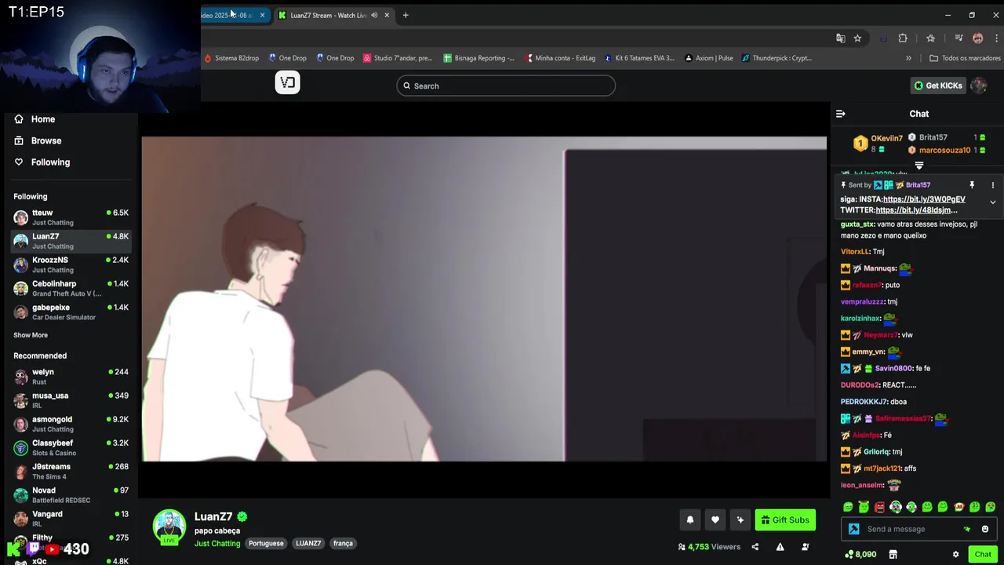
Task: Click the search field
Action: pyautogui.click(x=506, y=86)
